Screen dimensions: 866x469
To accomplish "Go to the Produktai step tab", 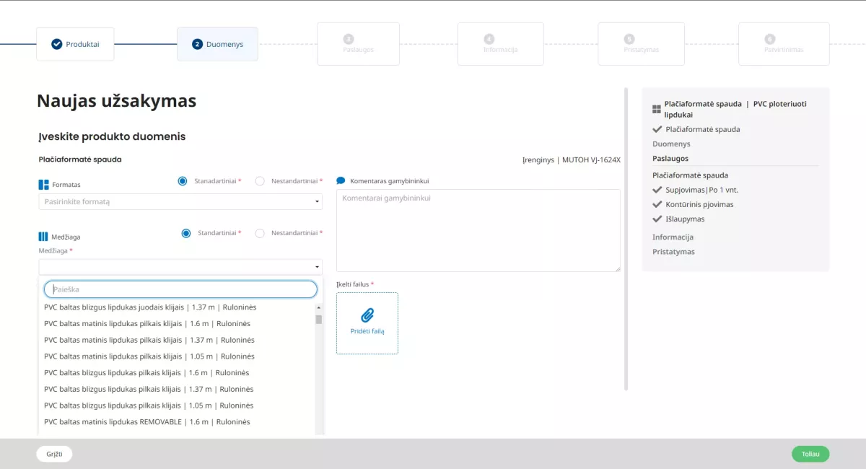I will (75, 44).
